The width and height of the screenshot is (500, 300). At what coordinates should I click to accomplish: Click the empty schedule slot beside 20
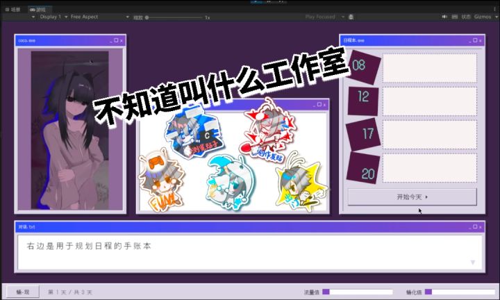(430, 167)
